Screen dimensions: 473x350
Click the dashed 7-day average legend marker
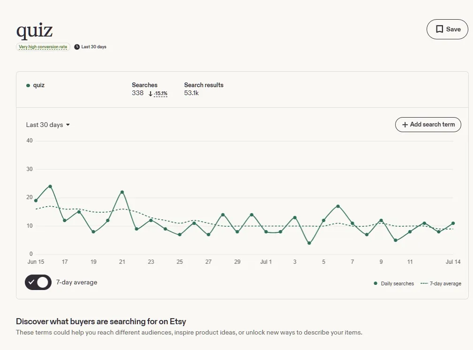point(424,283)
